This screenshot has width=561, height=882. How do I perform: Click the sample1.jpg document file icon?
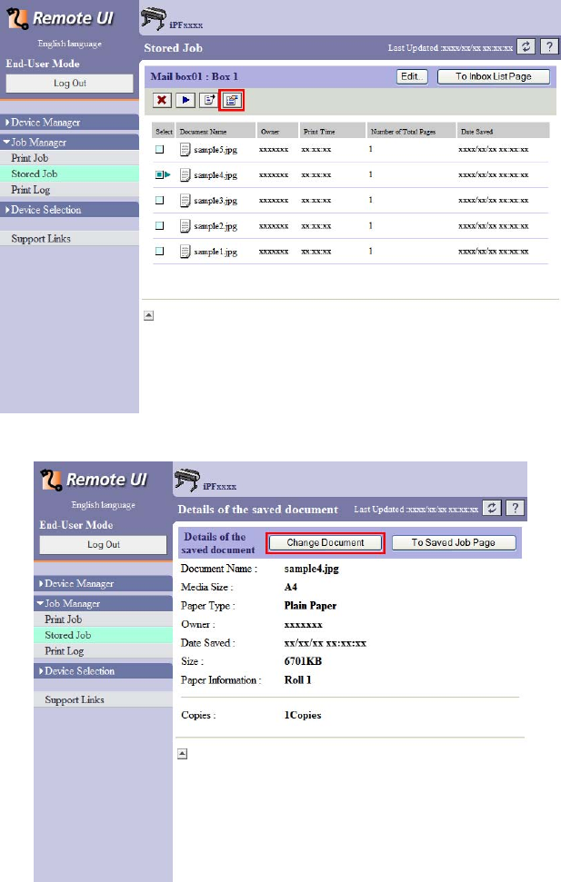pos(185,252)
